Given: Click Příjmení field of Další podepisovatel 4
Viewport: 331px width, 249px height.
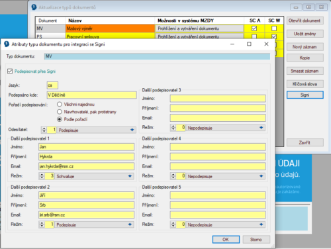Looking at the screenshot, I should coord(218,156).
